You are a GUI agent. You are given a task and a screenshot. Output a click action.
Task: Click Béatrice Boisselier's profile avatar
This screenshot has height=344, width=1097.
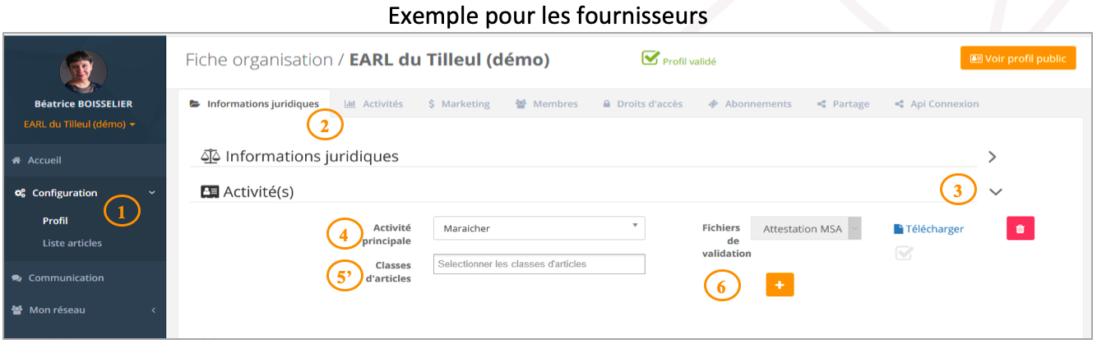coord(83,71)
